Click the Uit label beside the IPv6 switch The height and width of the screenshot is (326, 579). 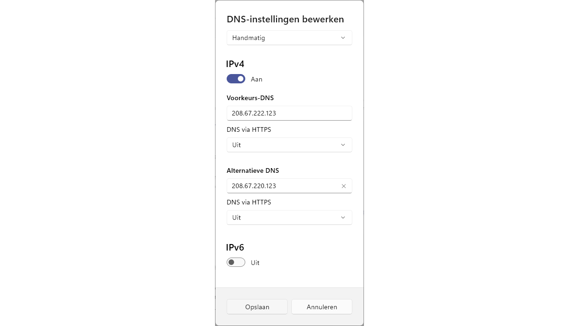click(x=255, y=263)
